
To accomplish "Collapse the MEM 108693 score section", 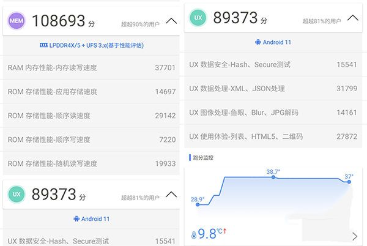I will pyautogui.click(x=171, y=21).
